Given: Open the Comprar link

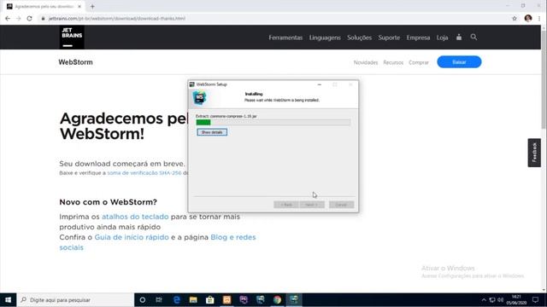Looking at the screenshot, I should (419, 62).
